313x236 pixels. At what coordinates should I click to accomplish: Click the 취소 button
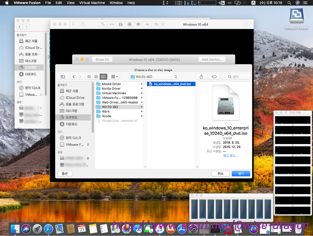point(220,173)
